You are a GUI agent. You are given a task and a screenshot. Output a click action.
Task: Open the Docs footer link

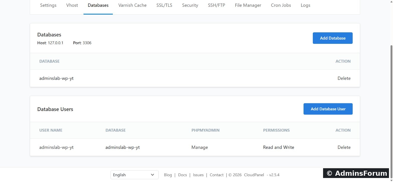point(182,175)
